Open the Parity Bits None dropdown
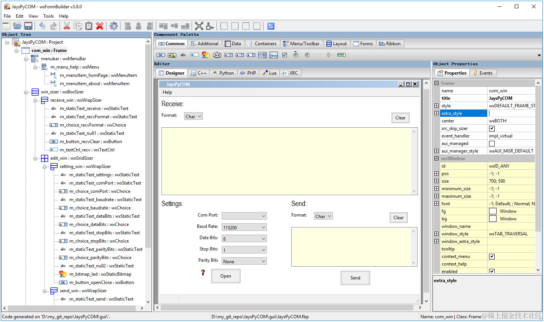 click(x=244, y=261)
